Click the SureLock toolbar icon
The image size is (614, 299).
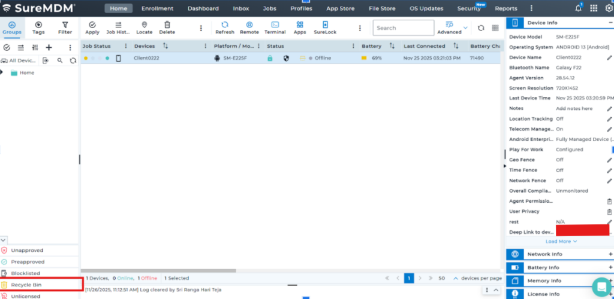tap(325, 25)
